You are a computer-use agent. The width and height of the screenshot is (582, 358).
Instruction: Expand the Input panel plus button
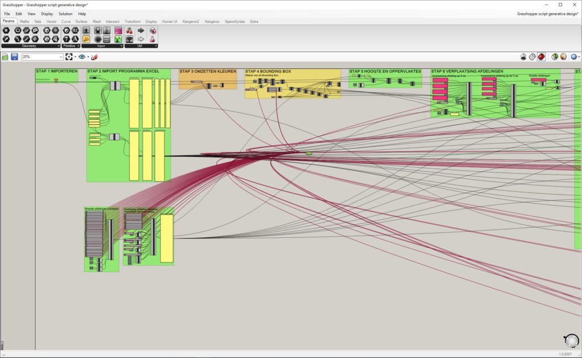122,46
